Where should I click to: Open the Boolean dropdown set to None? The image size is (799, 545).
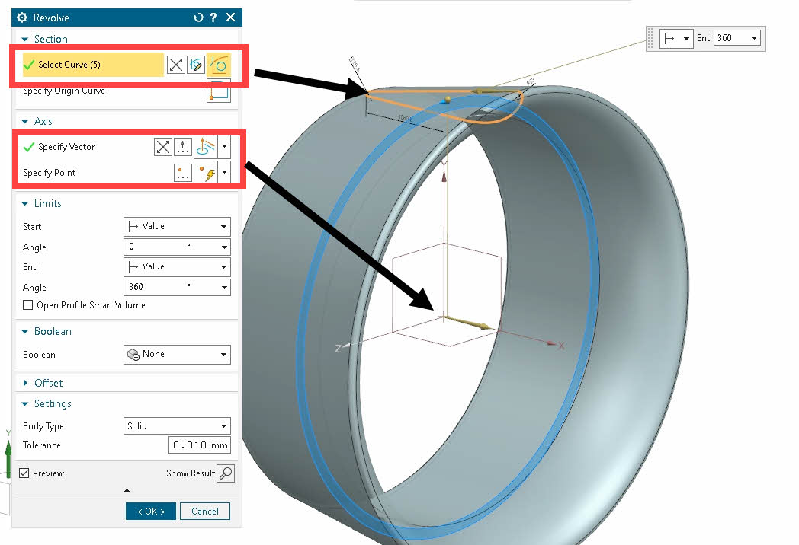(x=176, y=354)
